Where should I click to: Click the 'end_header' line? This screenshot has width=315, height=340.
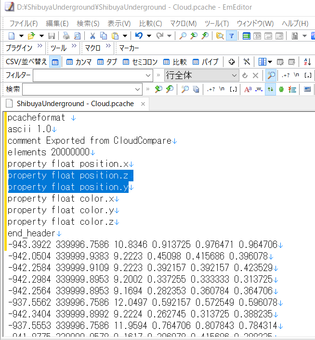click(x=31, y=233)
